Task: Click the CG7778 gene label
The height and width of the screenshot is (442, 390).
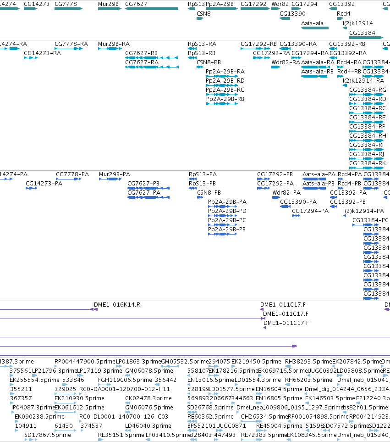Action: point(66,4)
